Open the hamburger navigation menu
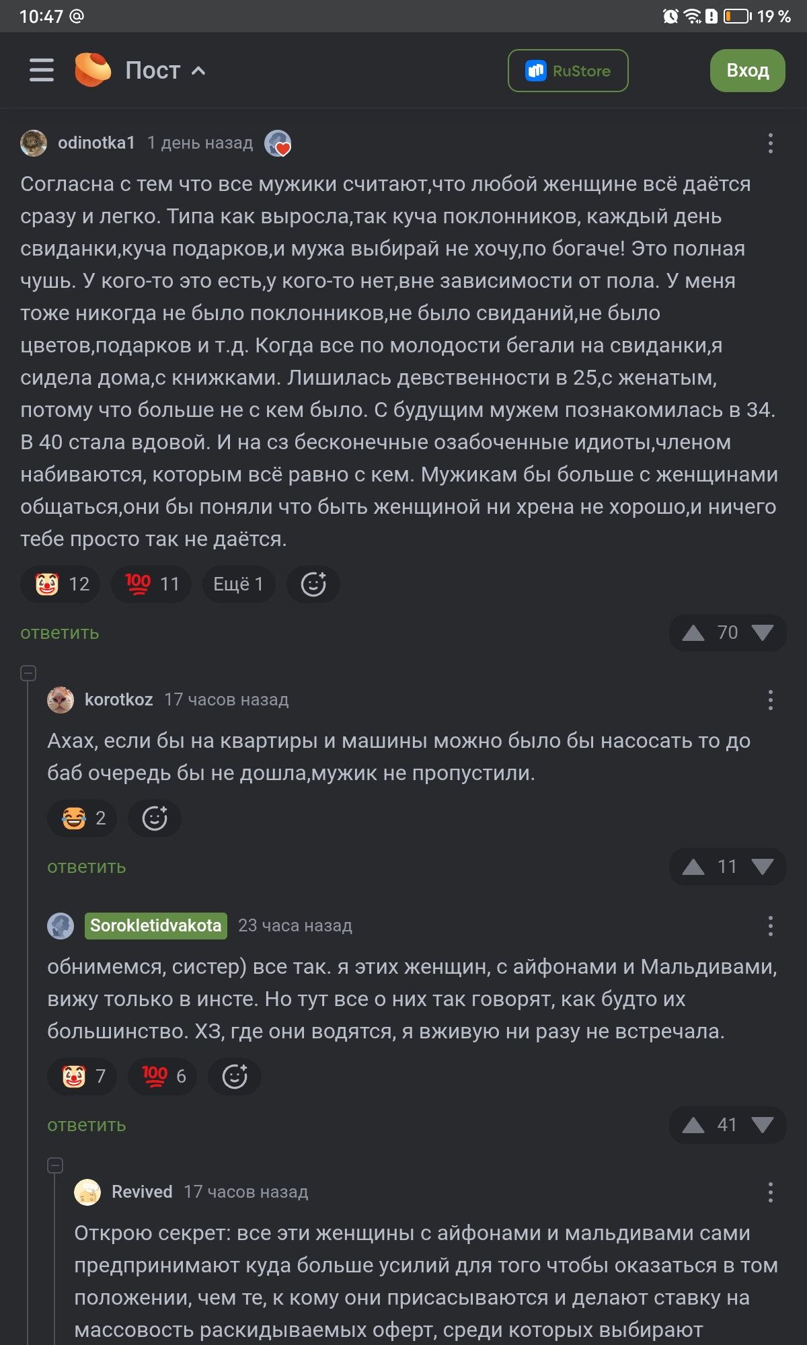Viewport: 807px width, 1345px height. click(x=42, y=70)
